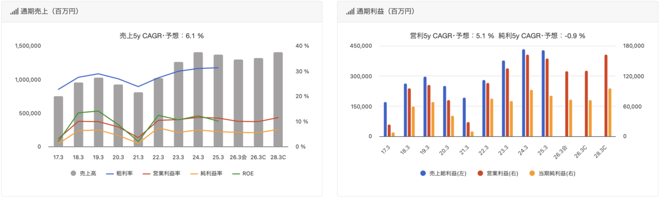659x198 pixels.
Task: Click the 売上5y CAGR･予想：6.1 % chart title
Action: pyautogui.click(x=161, y=36)
